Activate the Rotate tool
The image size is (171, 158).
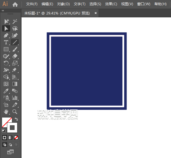pos(6,63)
